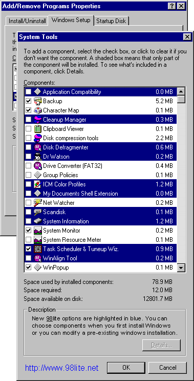
Task: Open the Startup Disk tab
Action: point(112,21)
